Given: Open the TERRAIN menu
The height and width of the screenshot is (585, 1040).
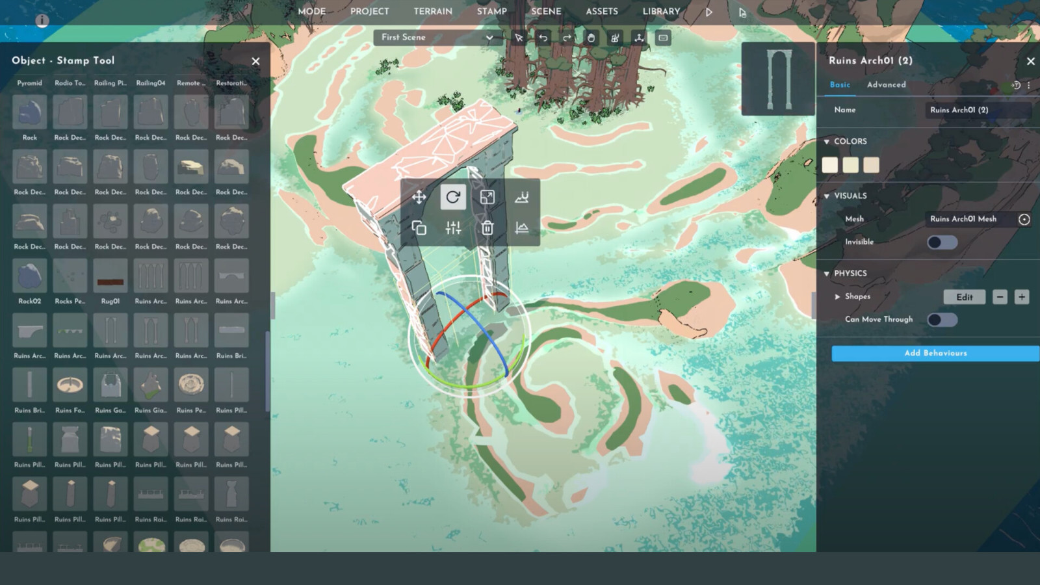Looking at the screenshot, I should coord(433,11).
